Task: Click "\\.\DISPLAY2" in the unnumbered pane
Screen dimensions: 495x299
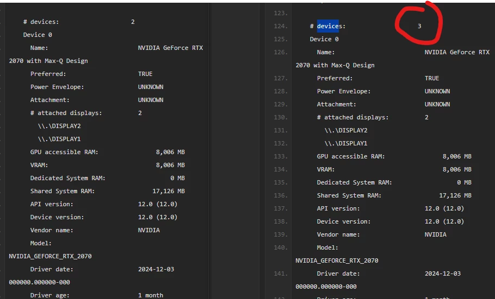Action: click(x=59, y=126)
